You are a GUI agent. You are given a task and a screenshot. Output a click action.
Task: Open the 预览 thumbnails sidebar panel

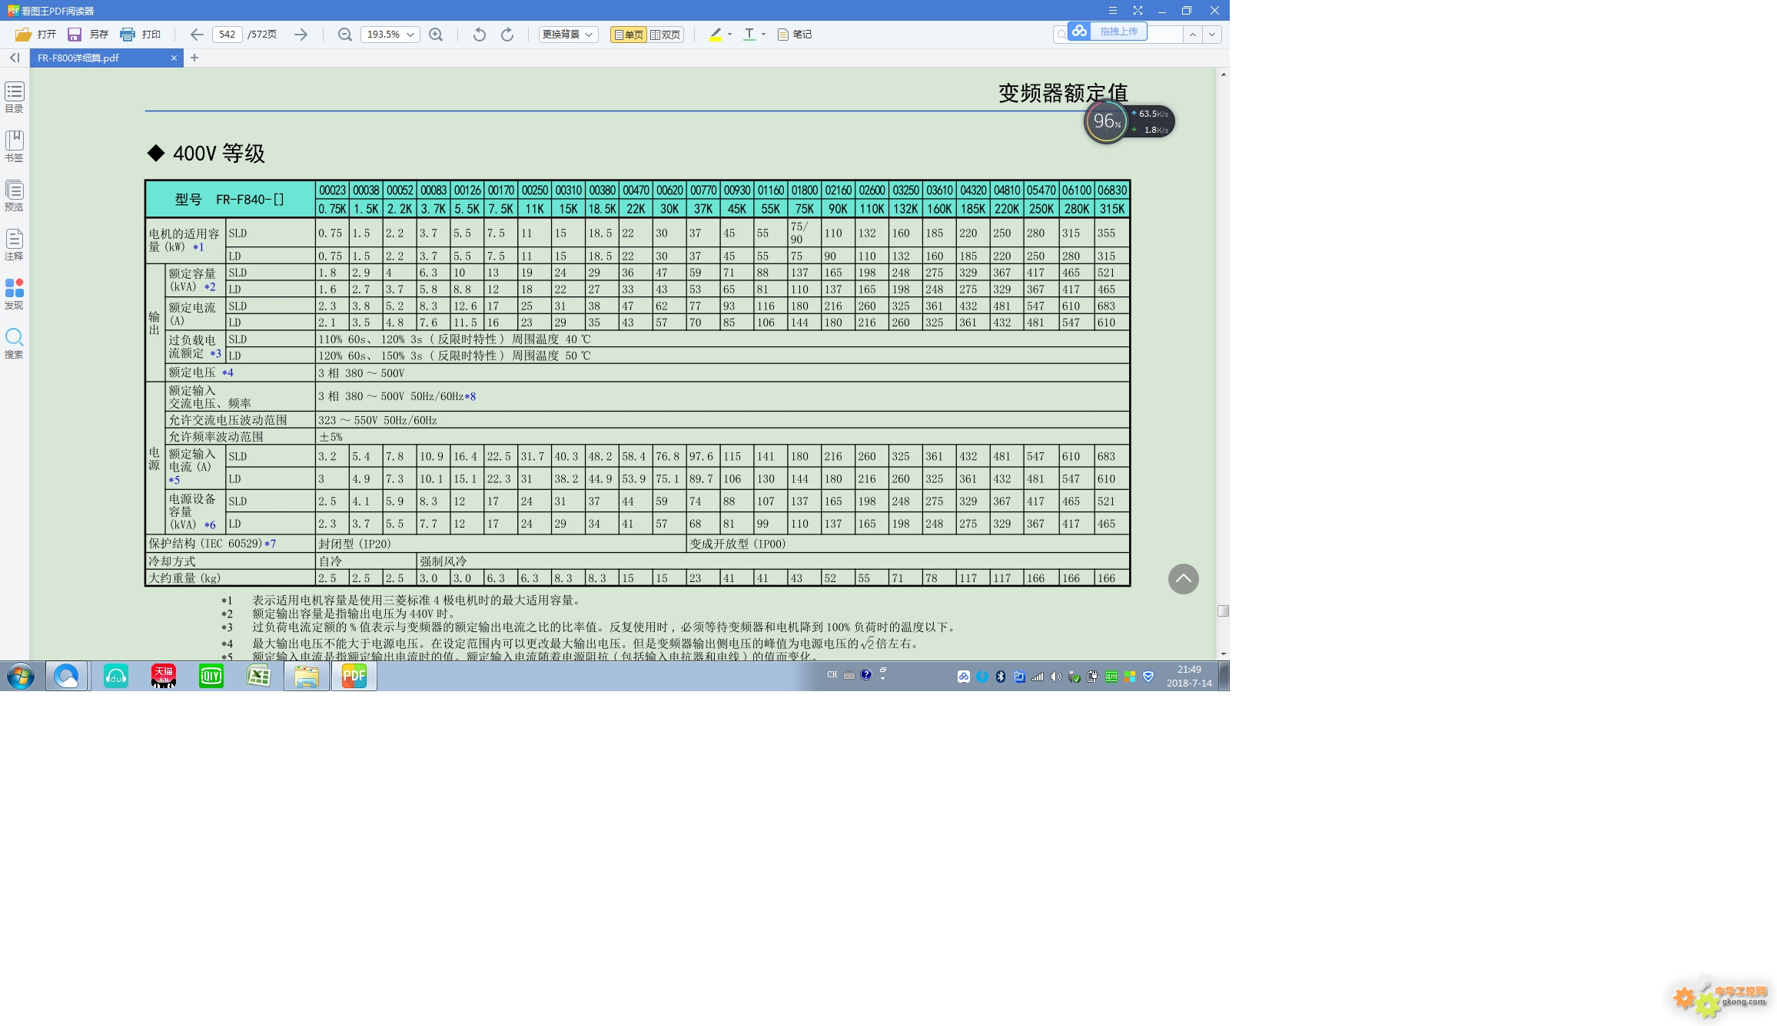(x=14, y=195)
